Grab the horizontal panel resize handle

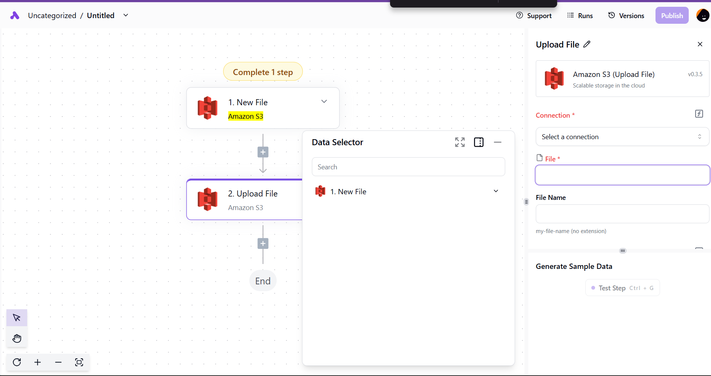tap(623, 251)
